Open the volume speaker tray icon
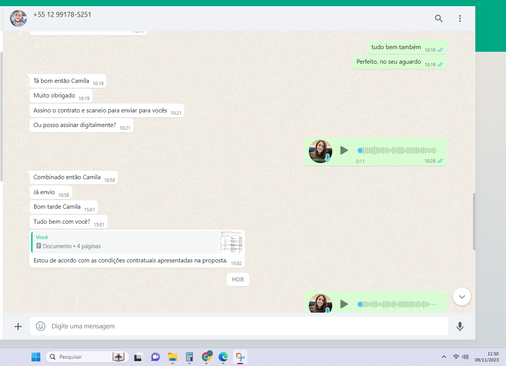The image size is (506, 366). pos(465,357)
